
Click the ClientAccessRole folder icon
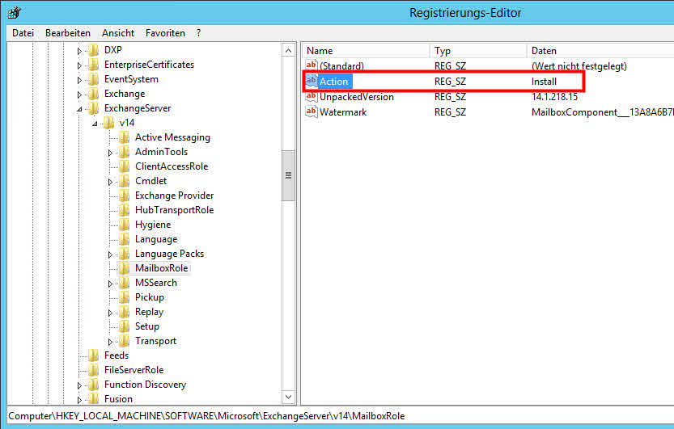[125, 166]
